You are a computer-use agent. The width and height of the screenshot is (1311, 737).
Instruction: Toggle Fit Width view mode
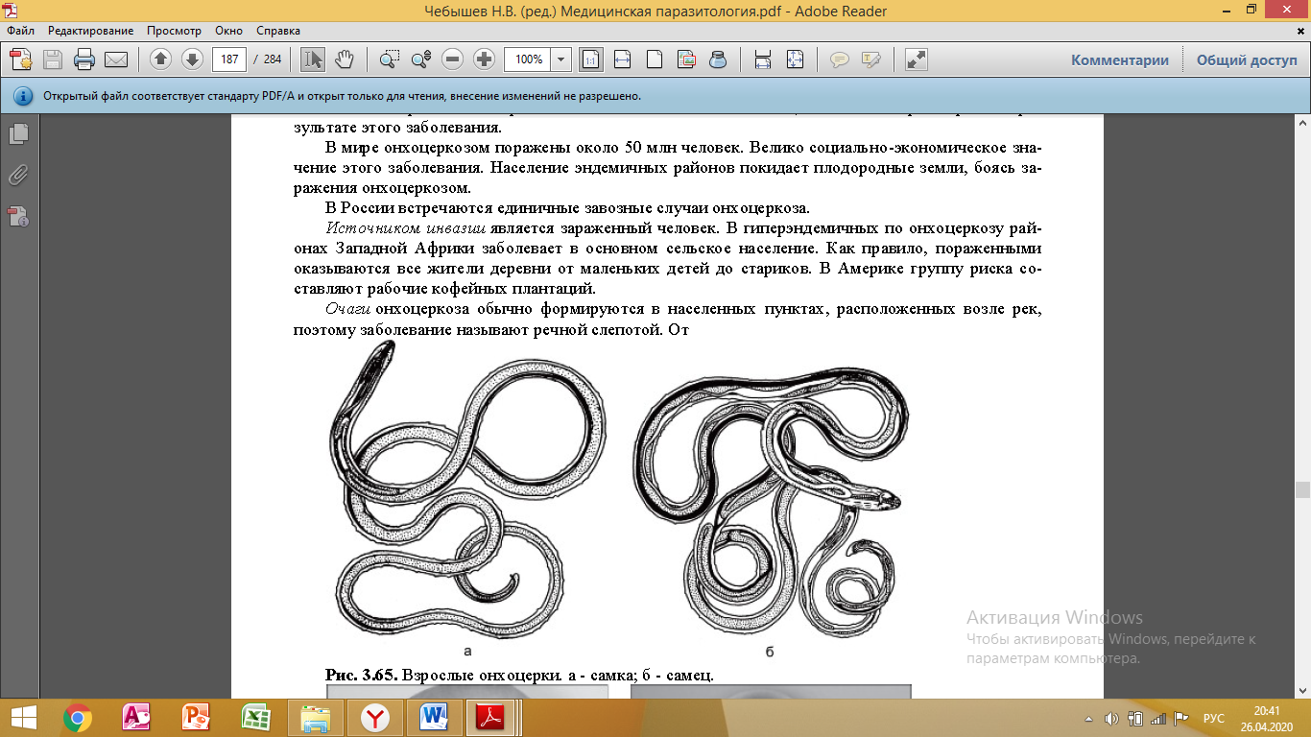tap(622, 59)
